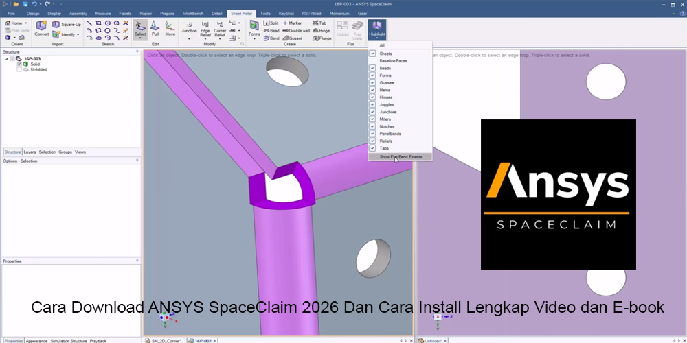Select the Double wall tool
Screen dimensions: 687x343
point(296,31)
